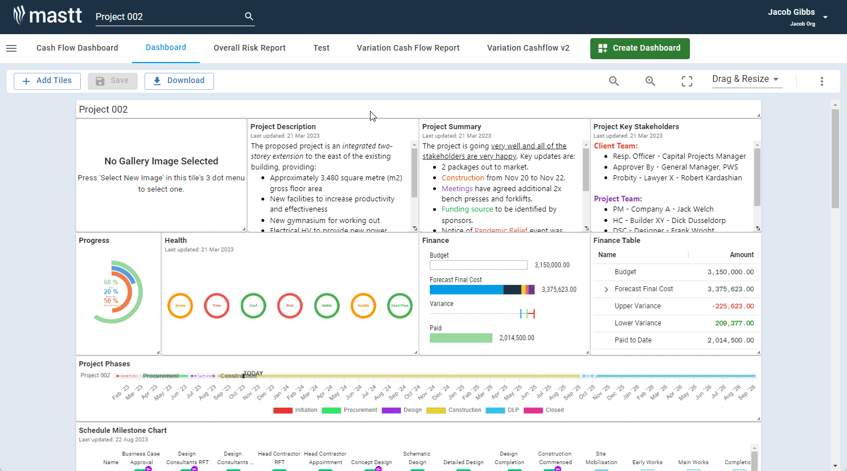Open the Drag & Resize dropdown
This screenshot has width=847, height=471.
tap(746, 79)
